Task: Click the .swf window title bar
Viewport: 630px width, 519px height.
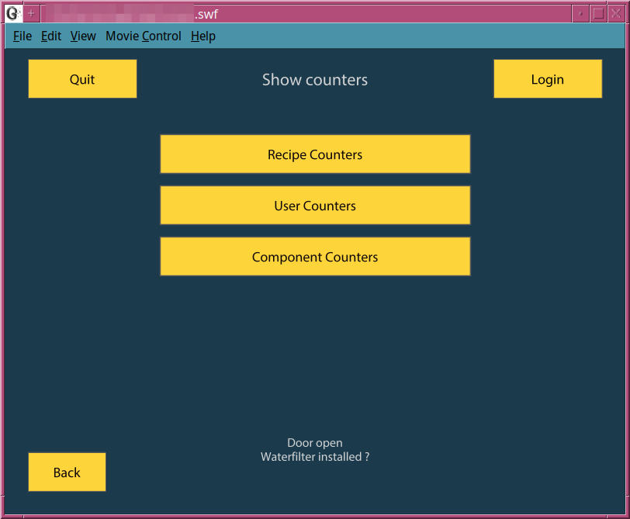Action: [x=388, y=13]
